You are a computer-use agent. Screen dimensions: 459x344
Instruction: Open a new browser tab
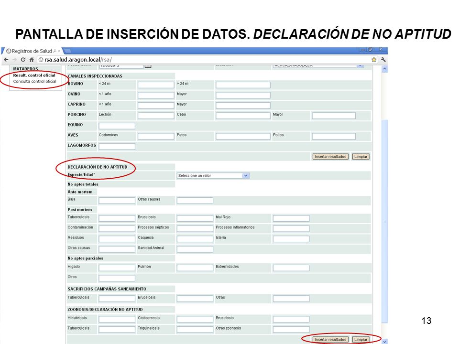[67, 51]
